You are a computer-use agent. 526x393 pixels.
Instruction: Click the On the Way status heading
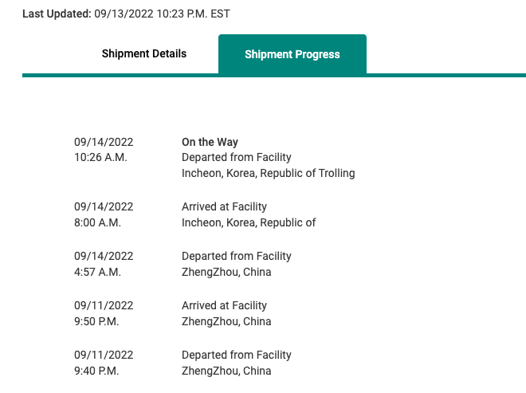[x=210, y=142]
